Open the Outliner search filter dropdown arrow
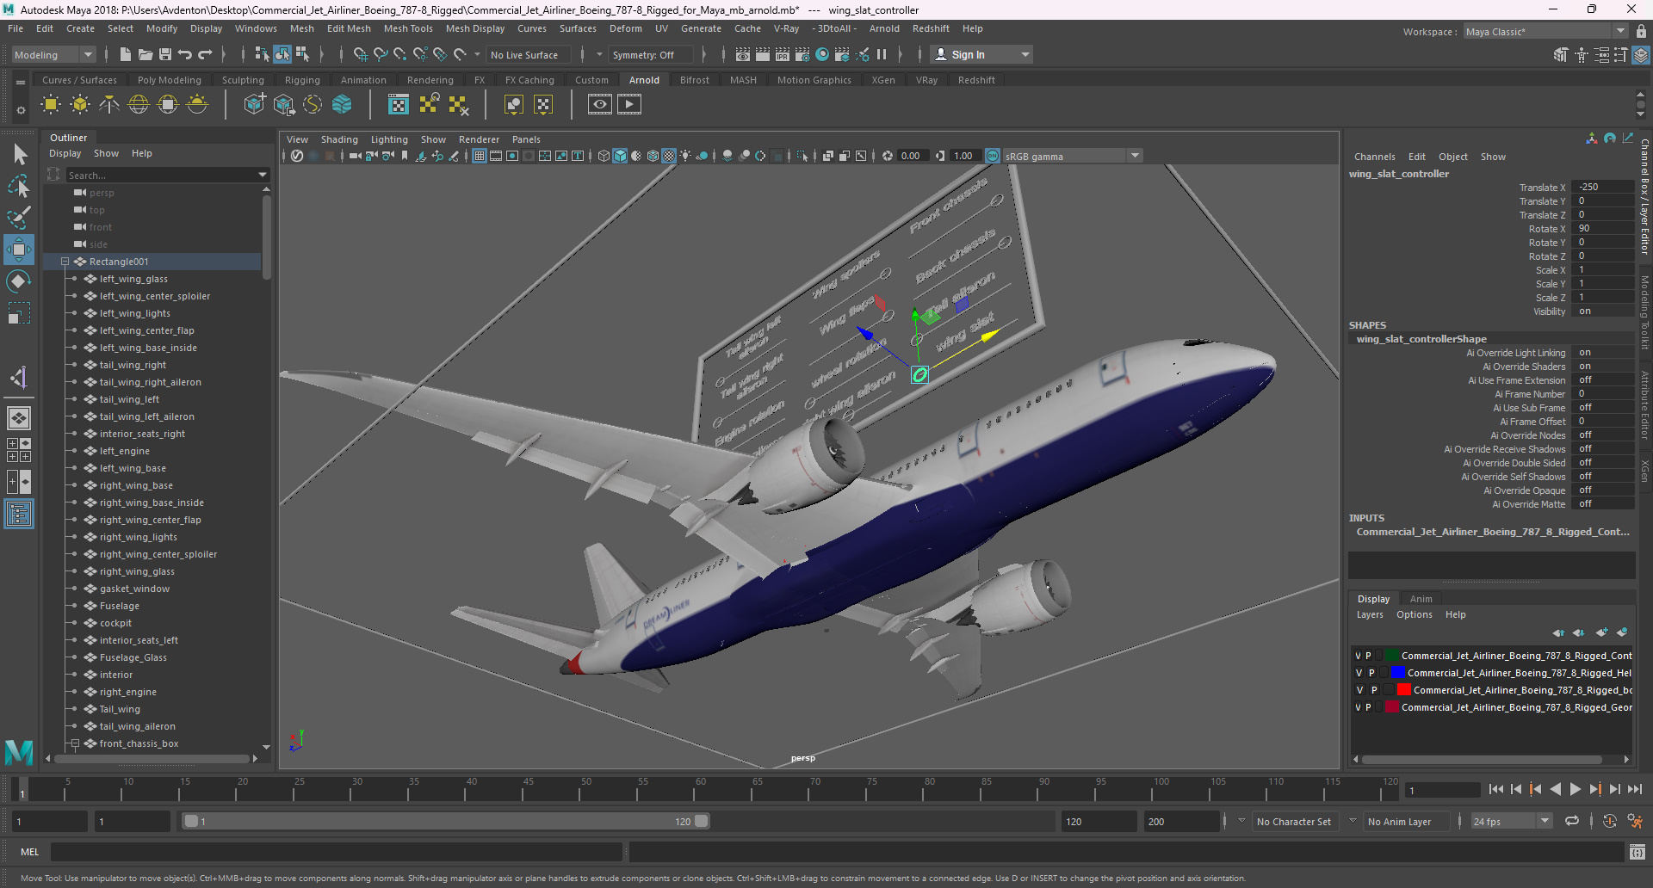The height and width of the screenshot is (888, 1653). click(263, 175)
